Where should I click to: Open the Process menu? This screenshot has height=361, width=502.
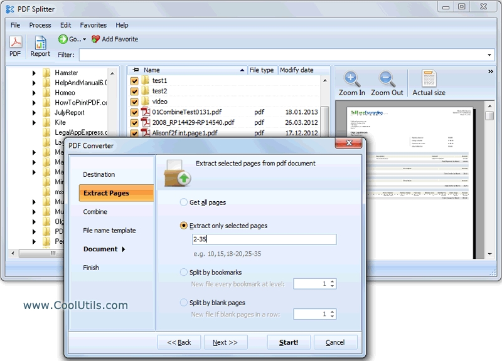click(x=40, y=25)
